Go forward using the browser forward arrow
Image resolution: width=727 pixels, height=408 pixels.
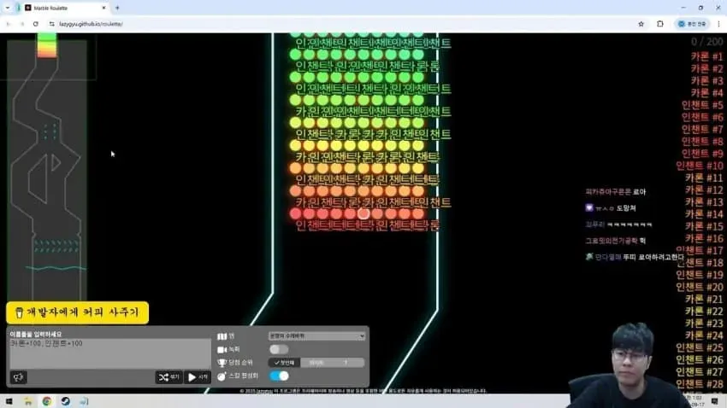click(21, 24)
